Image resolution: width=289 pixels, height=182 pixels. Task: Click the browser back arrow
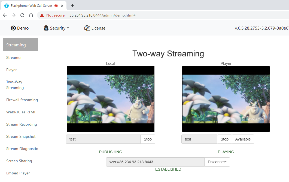tap(5, 15)
